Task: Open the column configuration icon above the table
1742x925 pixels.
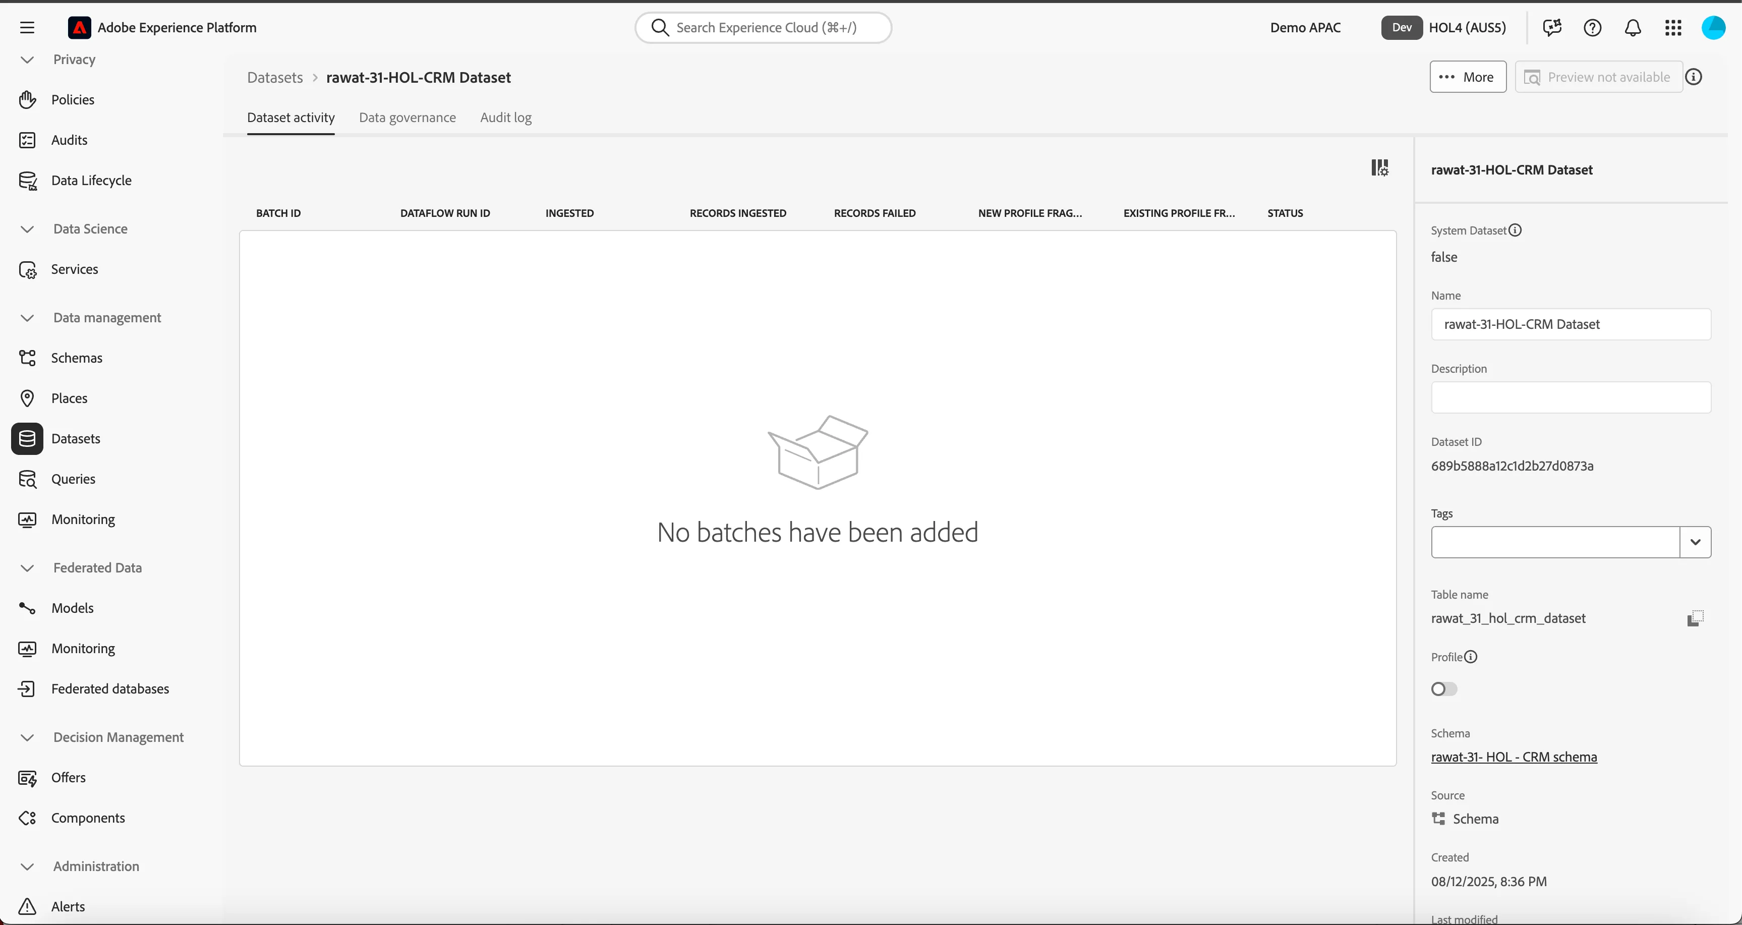Action: [1379, 167]
